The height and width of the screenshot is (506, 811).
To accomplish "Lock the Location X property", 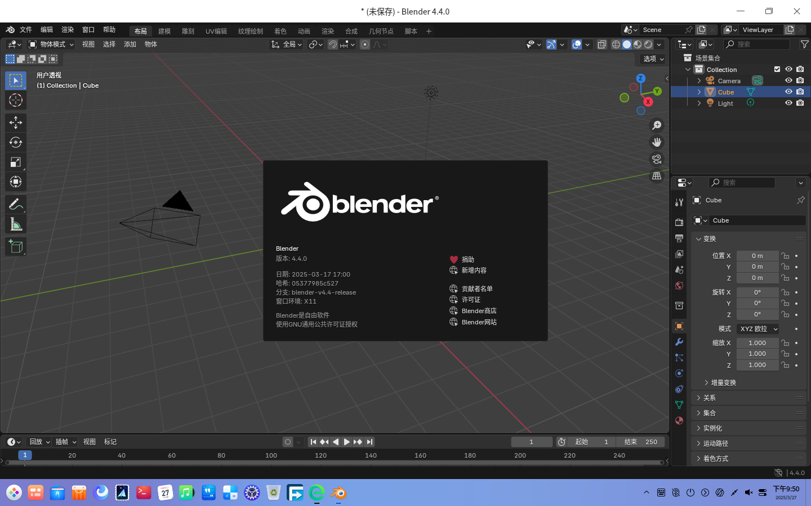I will tap(785, 256).
